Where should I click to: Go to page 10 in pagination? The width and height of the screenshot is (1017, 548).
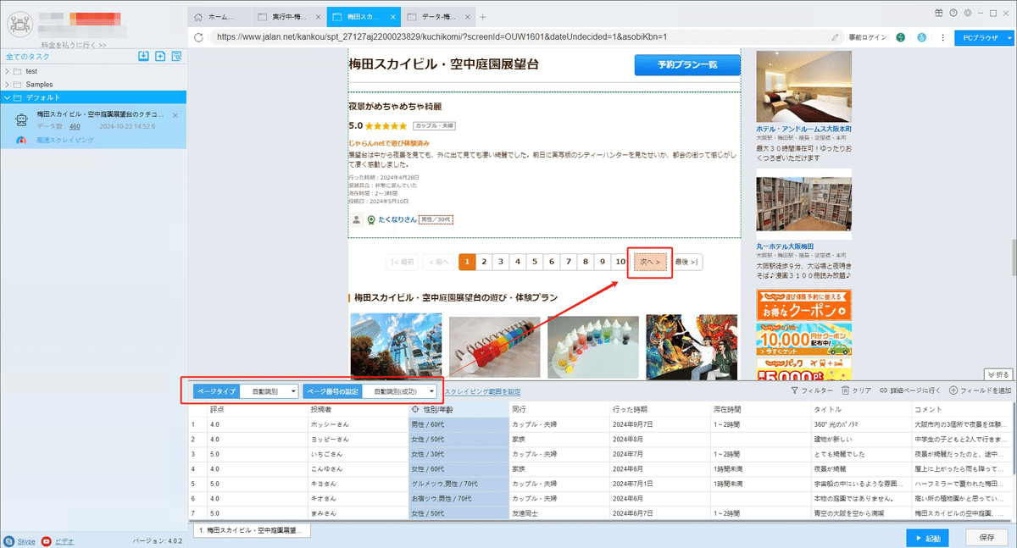click(620, 262)
